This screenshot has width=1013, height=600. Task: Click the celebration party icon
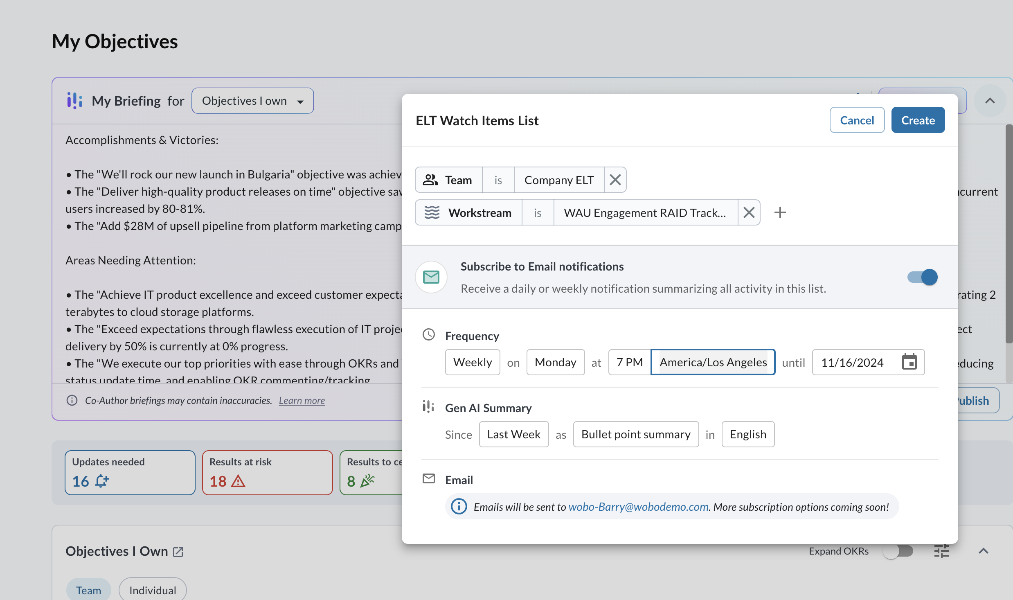pyautogui.click(x=367, y=481)
